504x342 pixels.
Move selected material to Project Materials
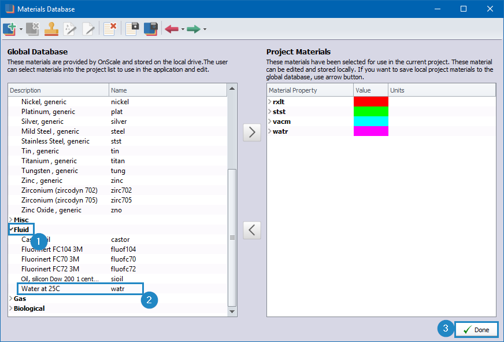click(252, 133)
